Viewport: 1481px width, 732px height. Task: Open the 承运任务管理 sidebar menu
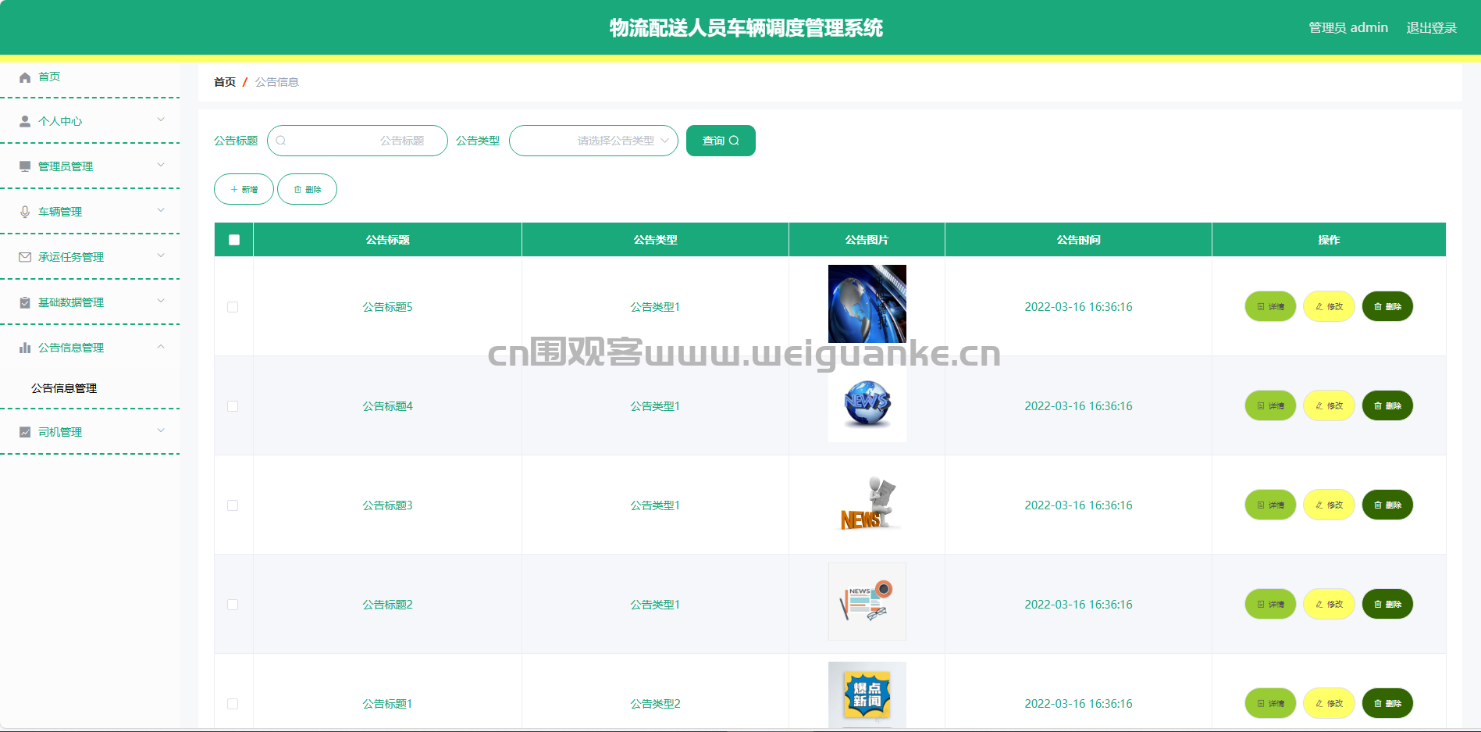point(90,257)
